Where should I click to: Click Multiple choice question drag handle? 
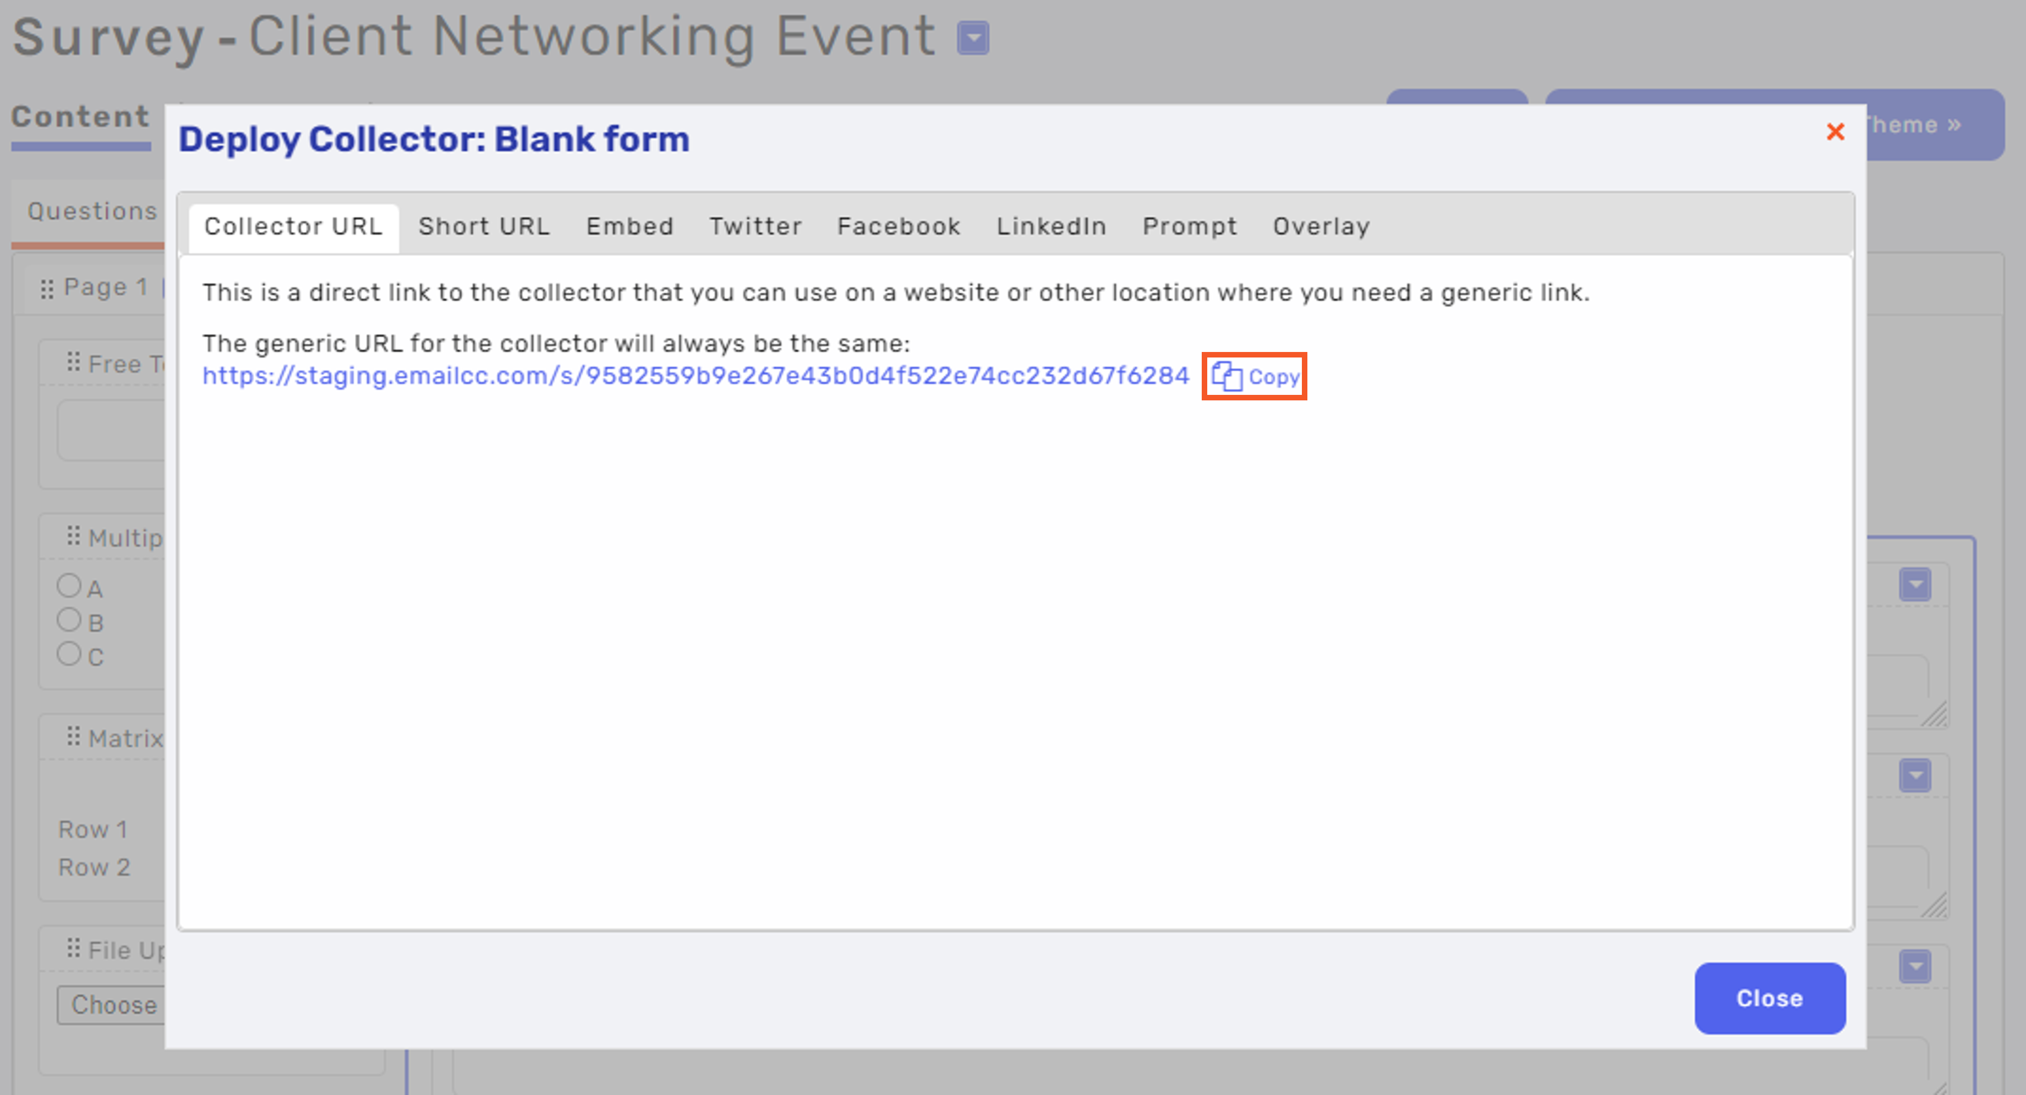tap(73, 536)
